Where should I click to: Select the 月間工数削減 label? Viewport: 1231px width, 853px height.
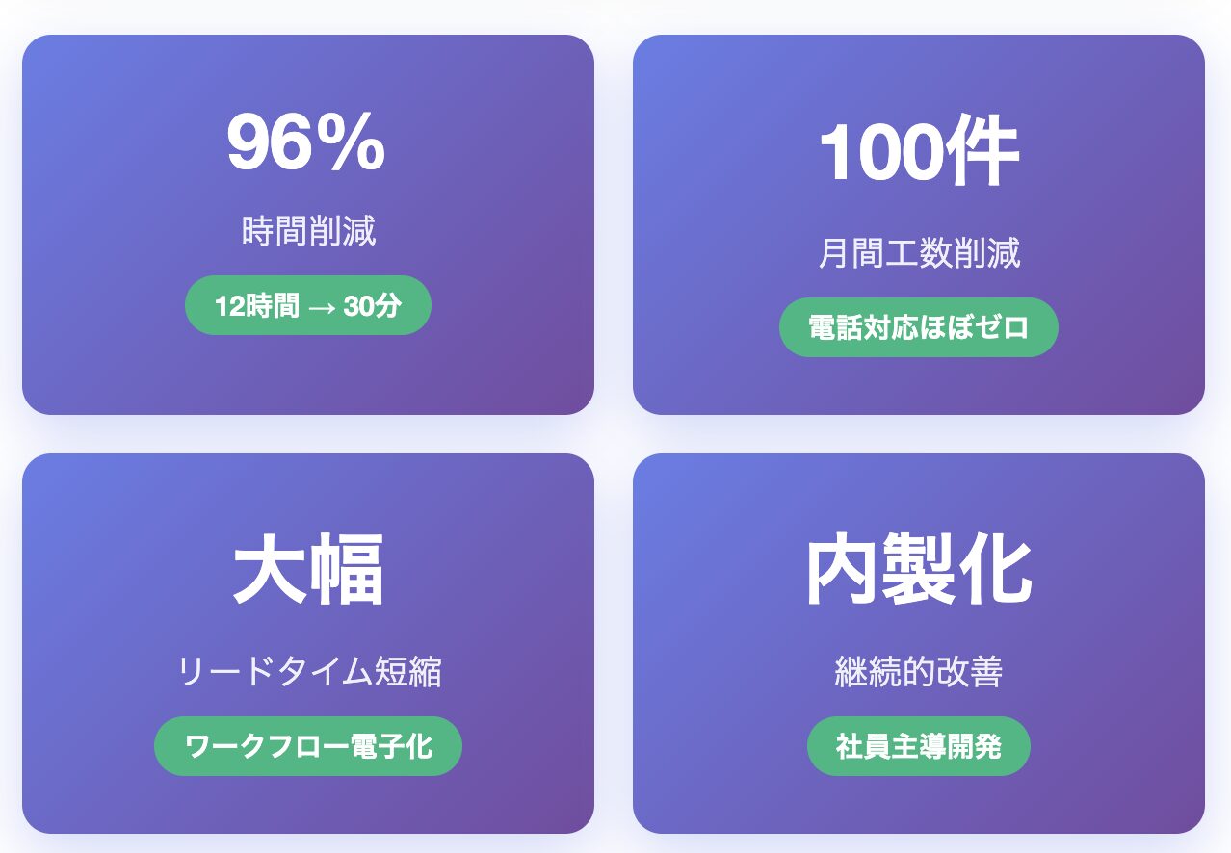[x=919, y=253]
